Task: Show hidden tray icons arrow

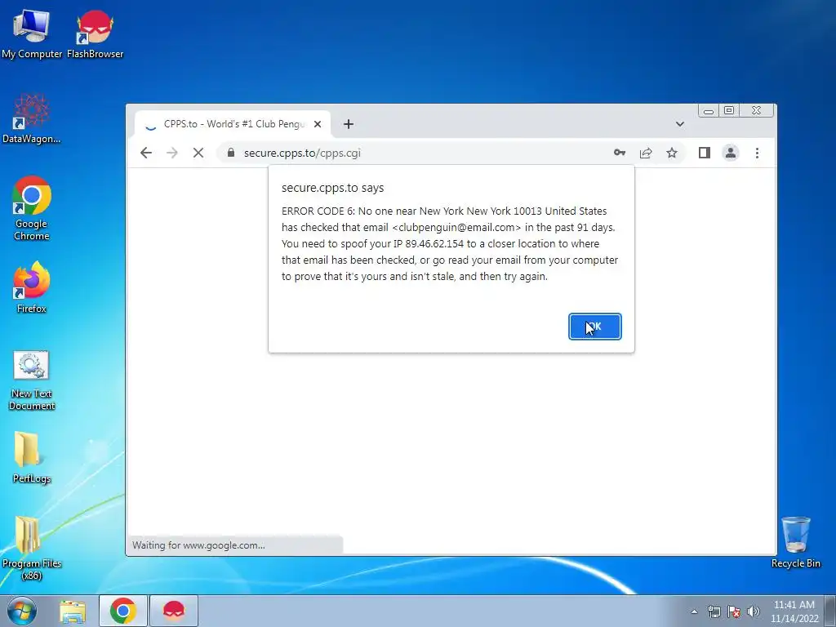Action: pyautogui.click(x=694, y=611)
